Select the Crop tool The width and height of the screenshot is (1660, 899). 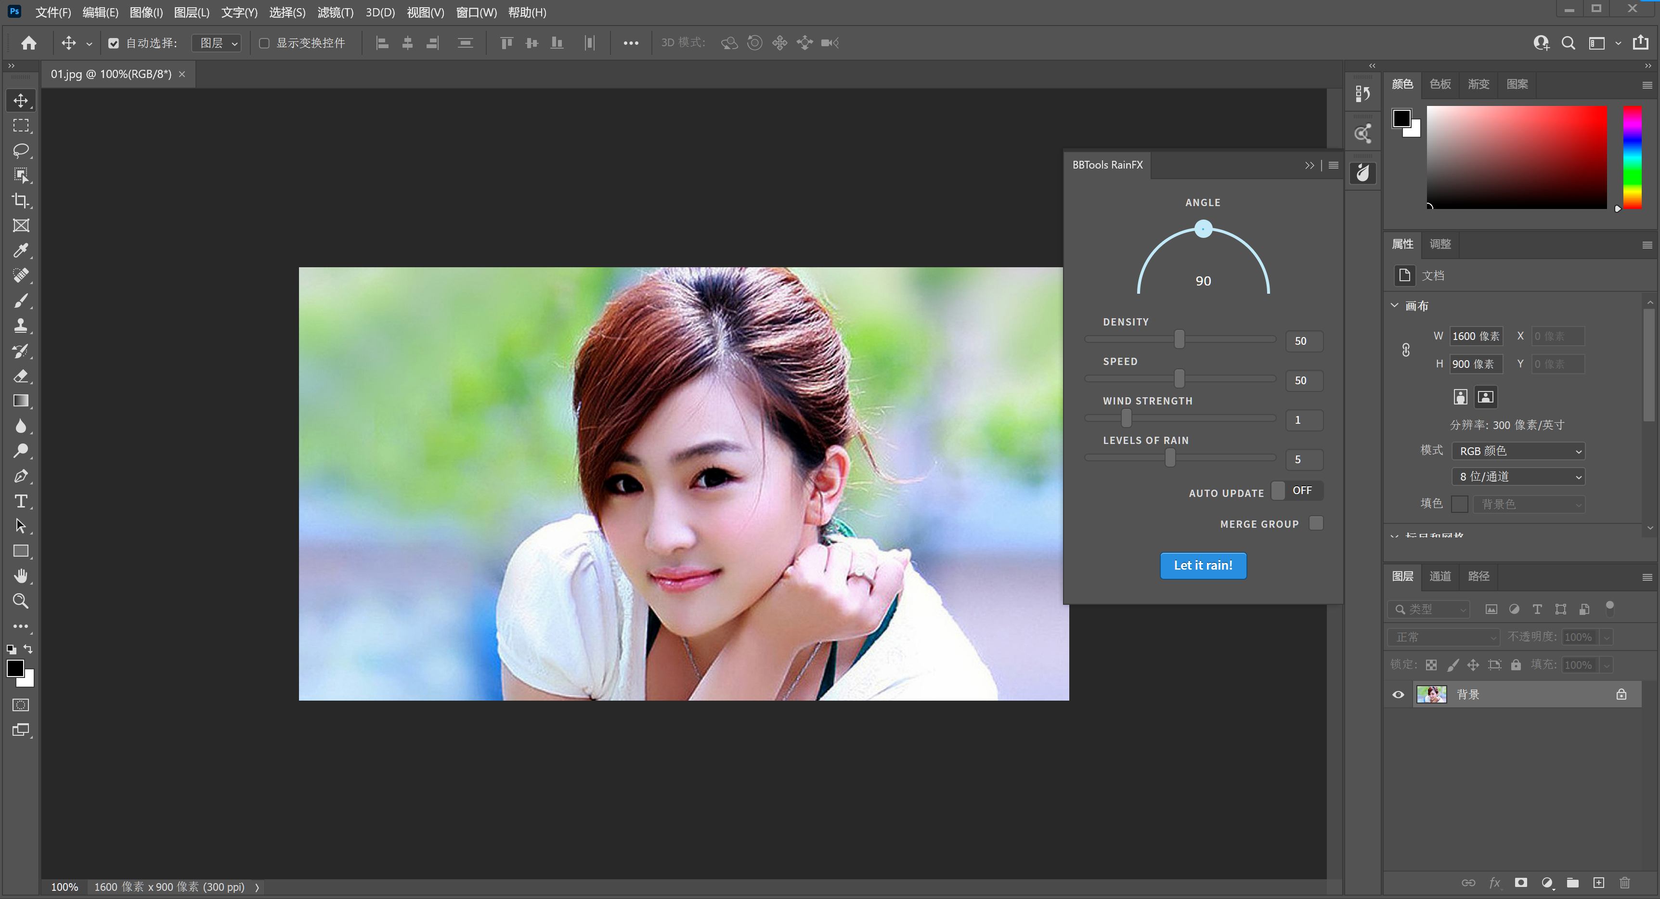[21, 200]
